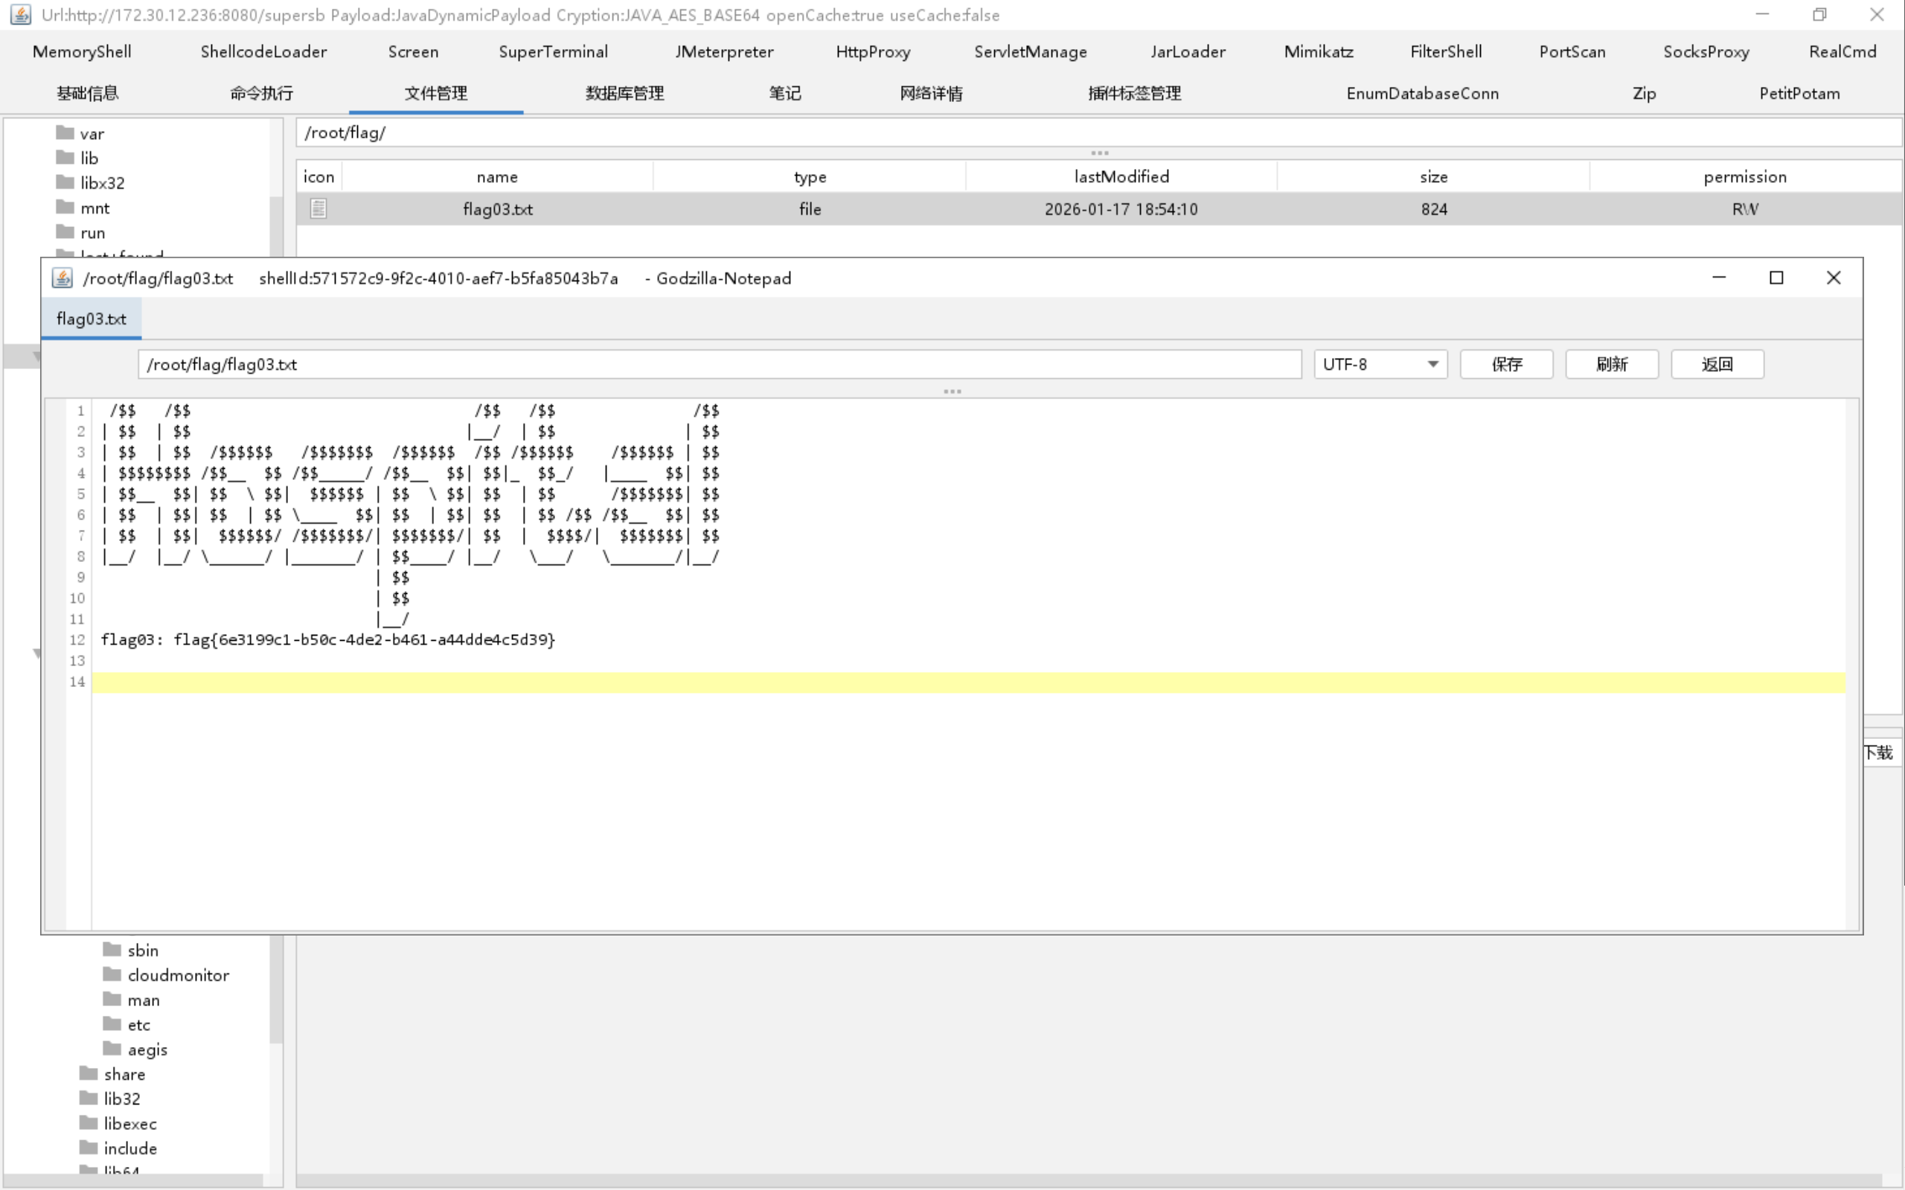This screenshot has width=1905, height=1190.
Task: Click the /root/flag/flag03.txt path field
Action: point(718,365)
